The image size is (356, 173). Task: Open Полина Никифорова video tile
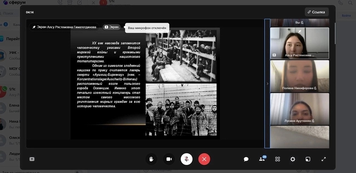click(300, 76)
